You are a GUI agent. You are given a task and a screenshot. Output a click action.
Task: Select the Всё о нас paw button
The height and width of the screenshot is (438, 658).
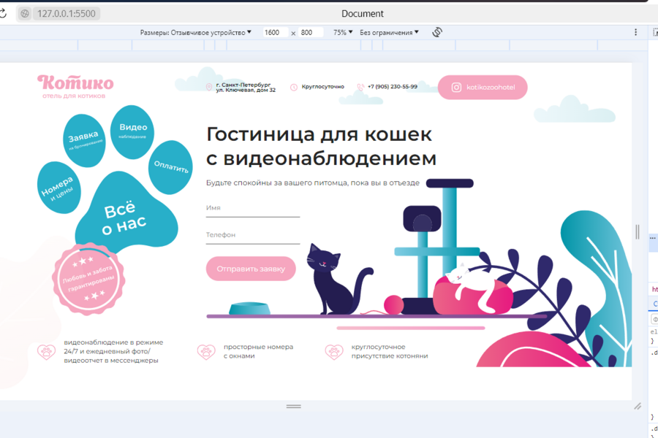[123, 217]
